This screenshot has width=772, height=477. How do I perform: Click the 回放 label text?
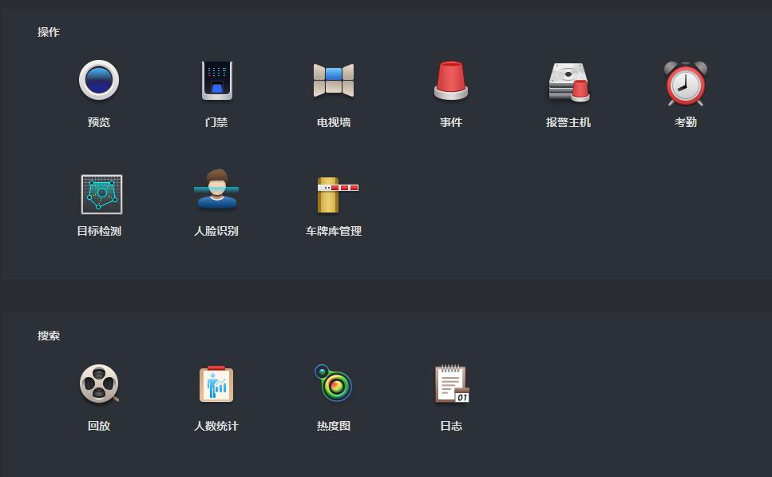(99, 426)
